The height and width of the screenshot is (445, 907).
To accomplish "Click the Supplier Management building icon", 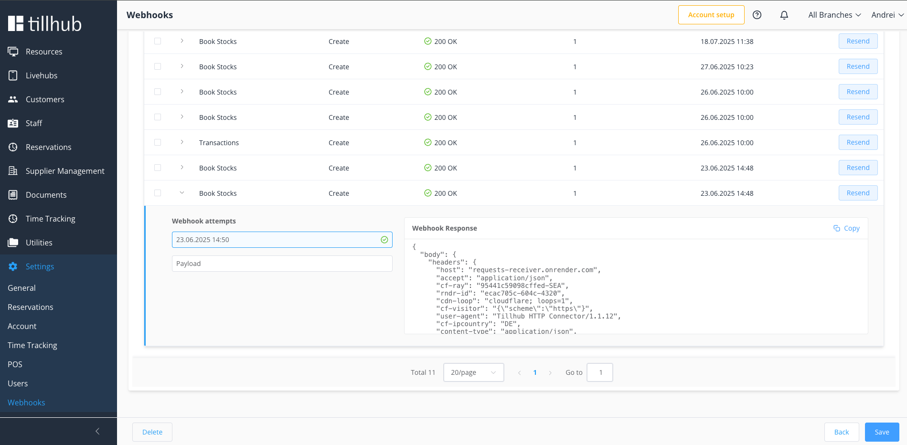I will click(13, 171).
